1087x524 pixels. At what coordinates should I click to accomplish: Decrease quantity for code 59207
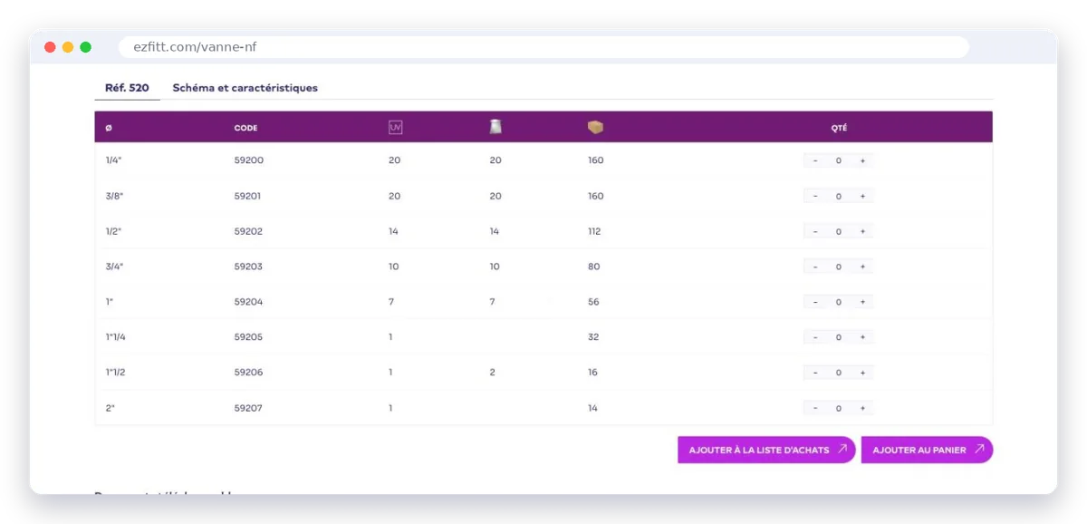[815, 408]
